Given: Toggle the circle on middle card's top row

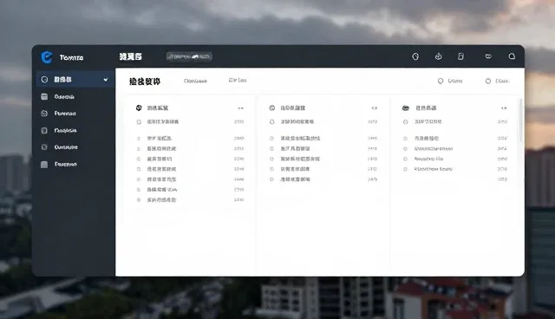Looking at the screenshot, I should [271, 122].
